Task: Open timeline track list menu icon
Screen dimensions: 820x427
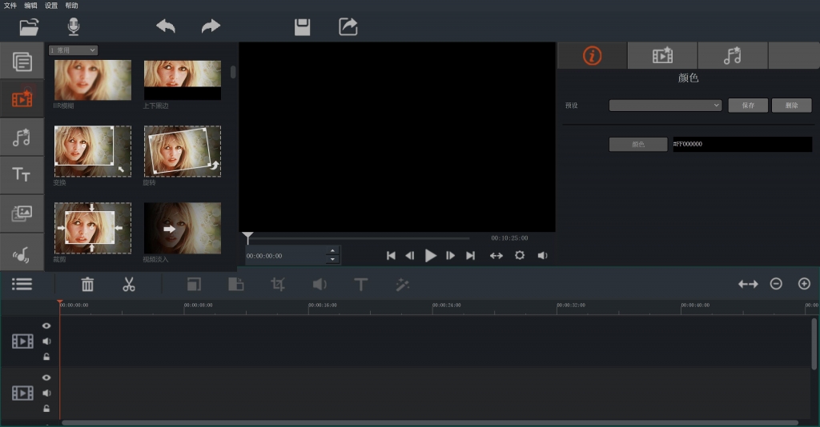Action: tap(22, 284)
